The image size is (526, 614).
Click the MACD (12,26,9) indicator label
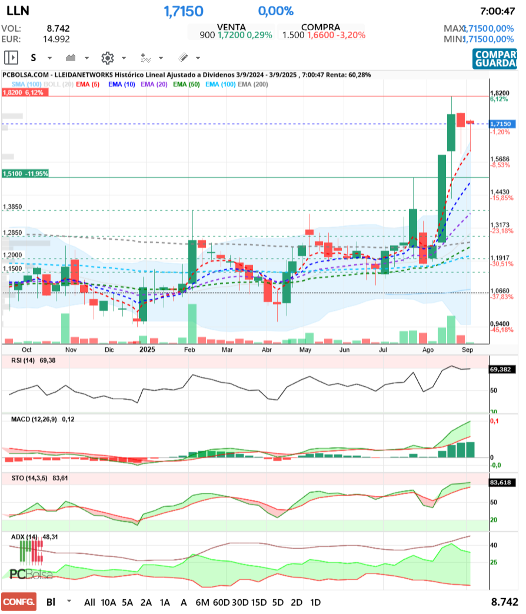coord(34,419)
